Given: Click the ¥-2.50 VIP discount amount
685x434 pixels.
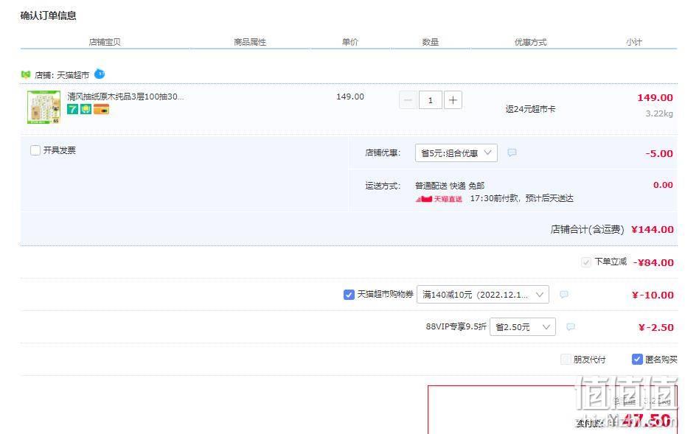Looking at the screenshot, I should coord(656,327).
